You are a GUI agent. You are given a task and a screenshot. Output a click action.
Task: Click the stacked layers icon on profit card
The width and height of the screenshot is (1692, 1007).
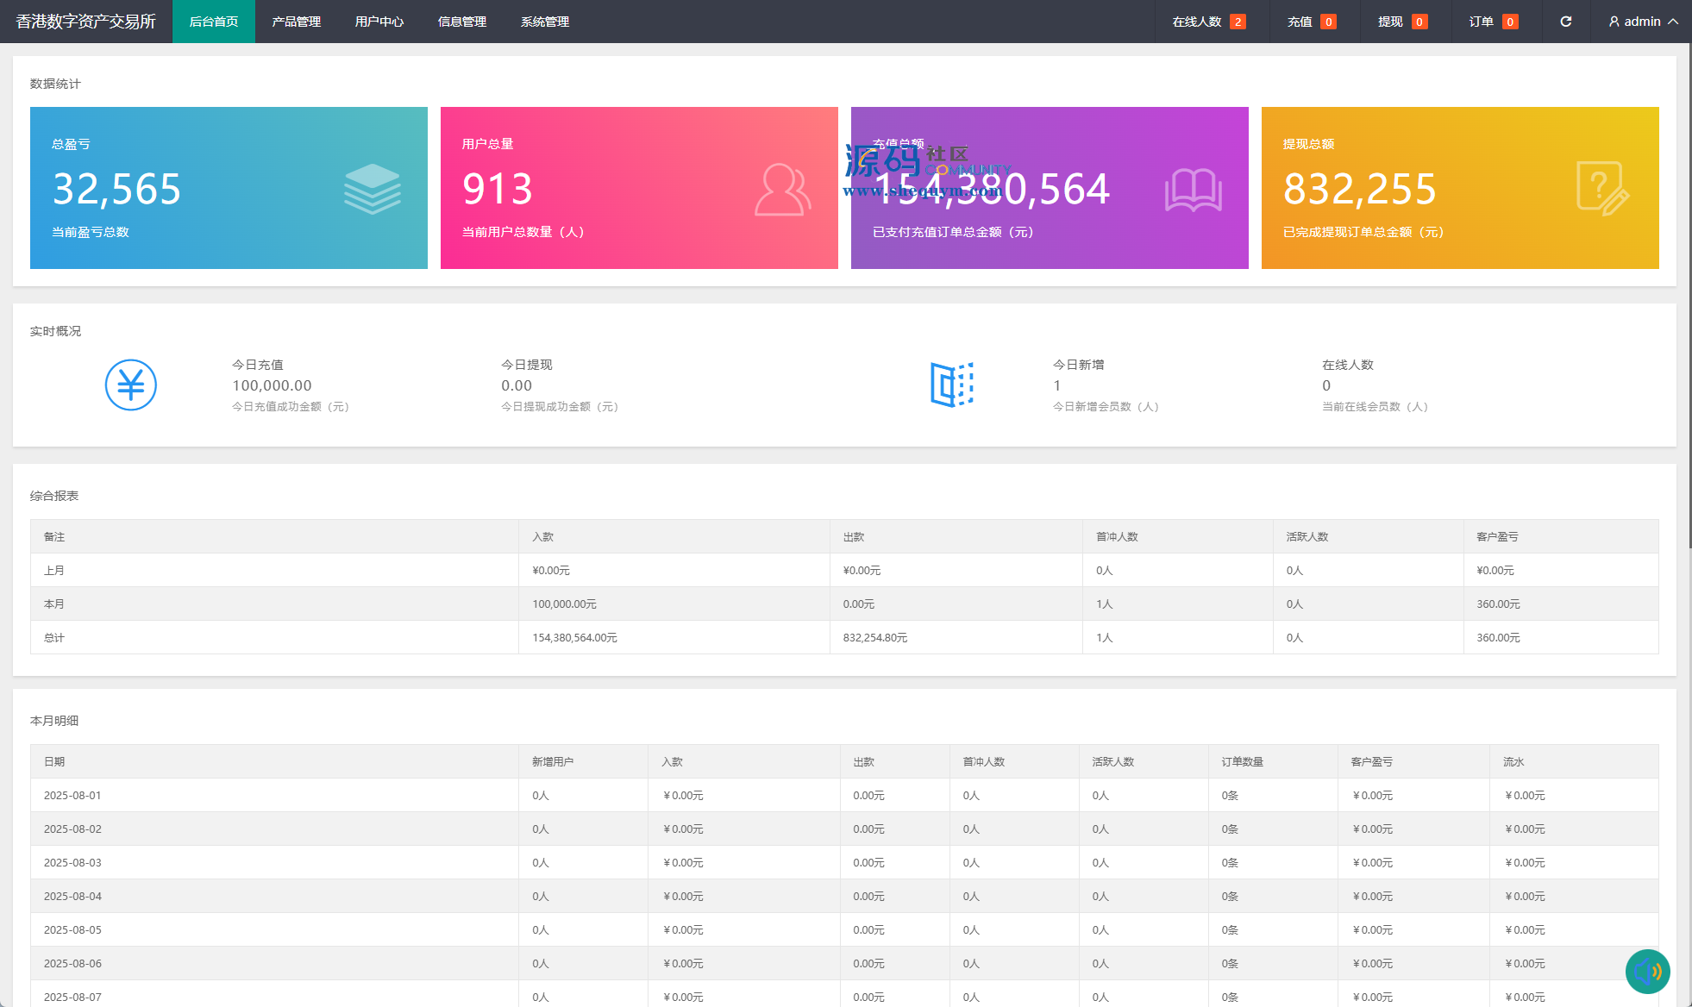point(372,189)
